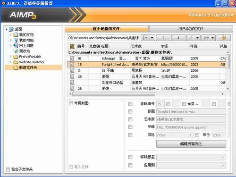The width and height of the screenshot is (236, 177).
Task: Toggle the 写入文件 write to file checkbox
Action: (x=71, y=167)
